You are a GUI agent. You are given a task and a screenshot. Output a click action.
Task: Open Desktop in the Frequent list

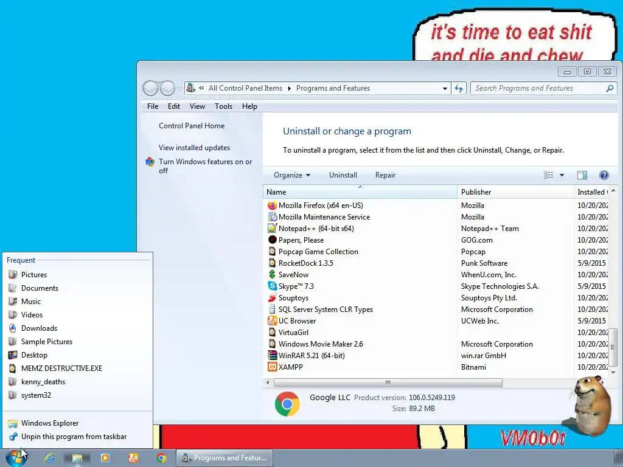[77, 355]
